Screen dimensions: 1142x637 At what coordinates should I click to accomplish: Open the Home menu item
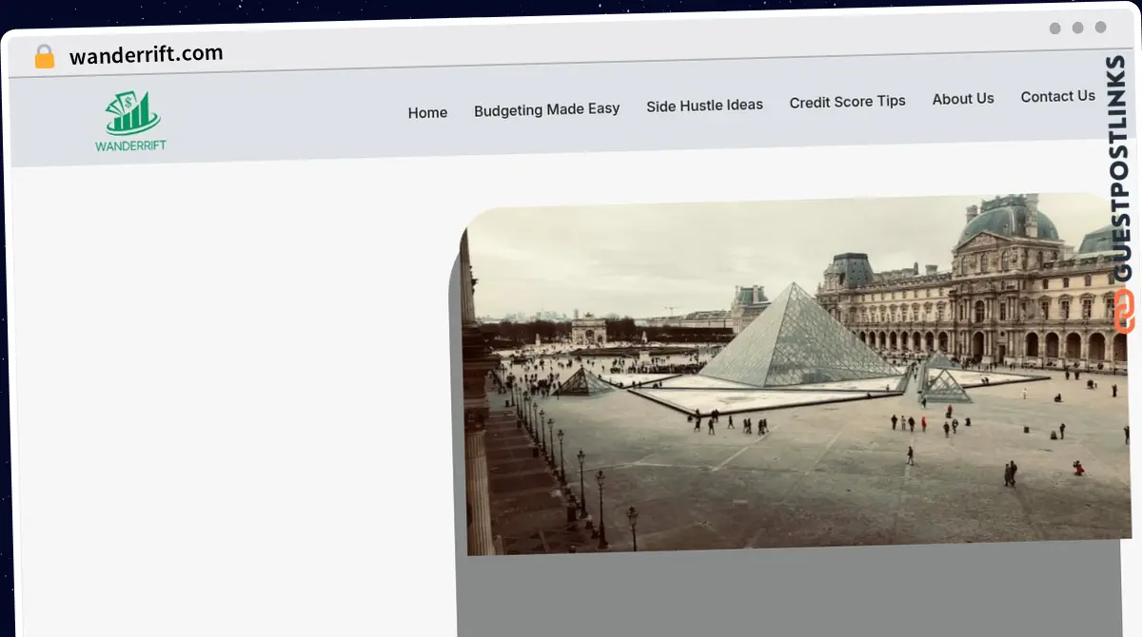click(x=427, y=112)
